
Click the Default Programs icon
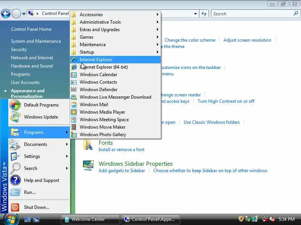click(x=15, y=105)
